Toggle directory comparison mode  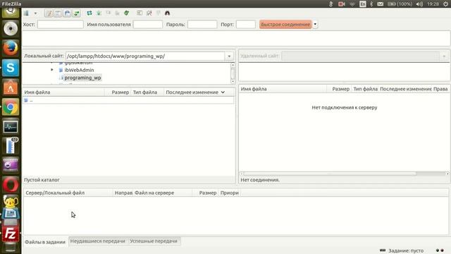pos(149,13)
